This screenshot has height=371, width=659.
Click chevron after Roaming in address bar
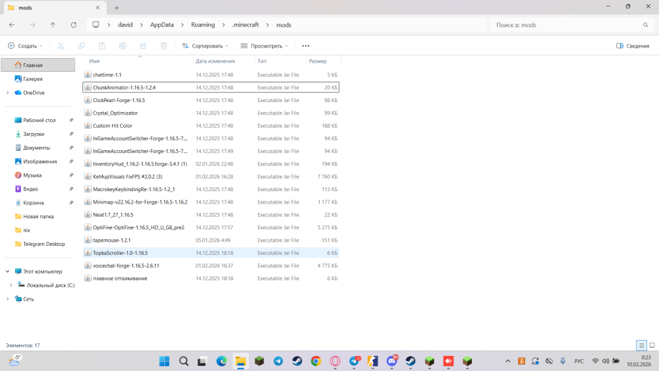[x=223, y=25]
